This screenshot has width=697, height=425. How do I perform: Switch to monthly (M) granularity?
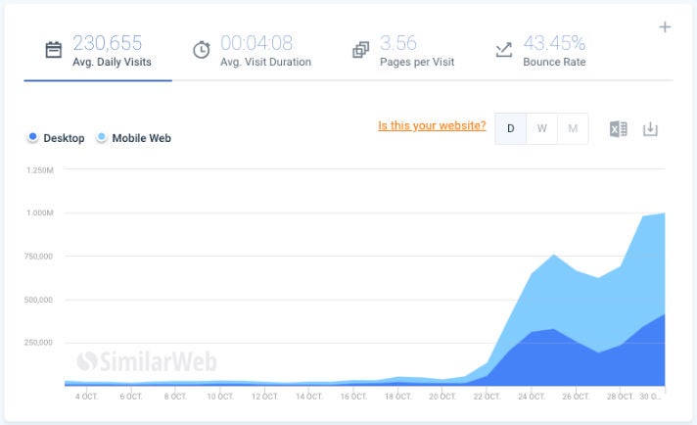click(573, 128)
